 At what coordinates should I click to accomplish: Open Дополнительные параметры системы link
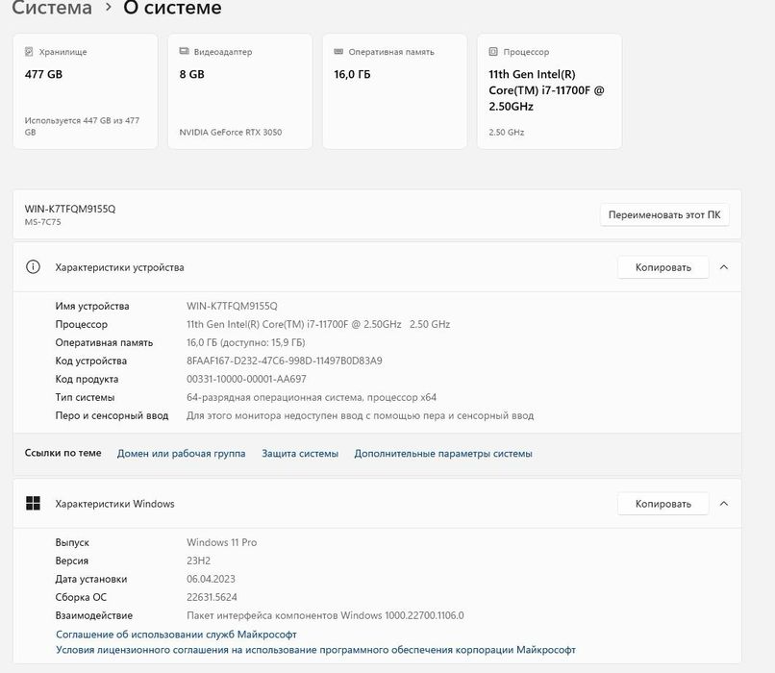point(443,454)
